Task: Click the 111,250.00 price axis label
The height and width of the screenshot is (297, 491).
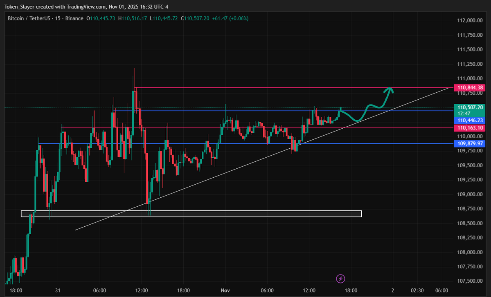Action: [471, 64]
